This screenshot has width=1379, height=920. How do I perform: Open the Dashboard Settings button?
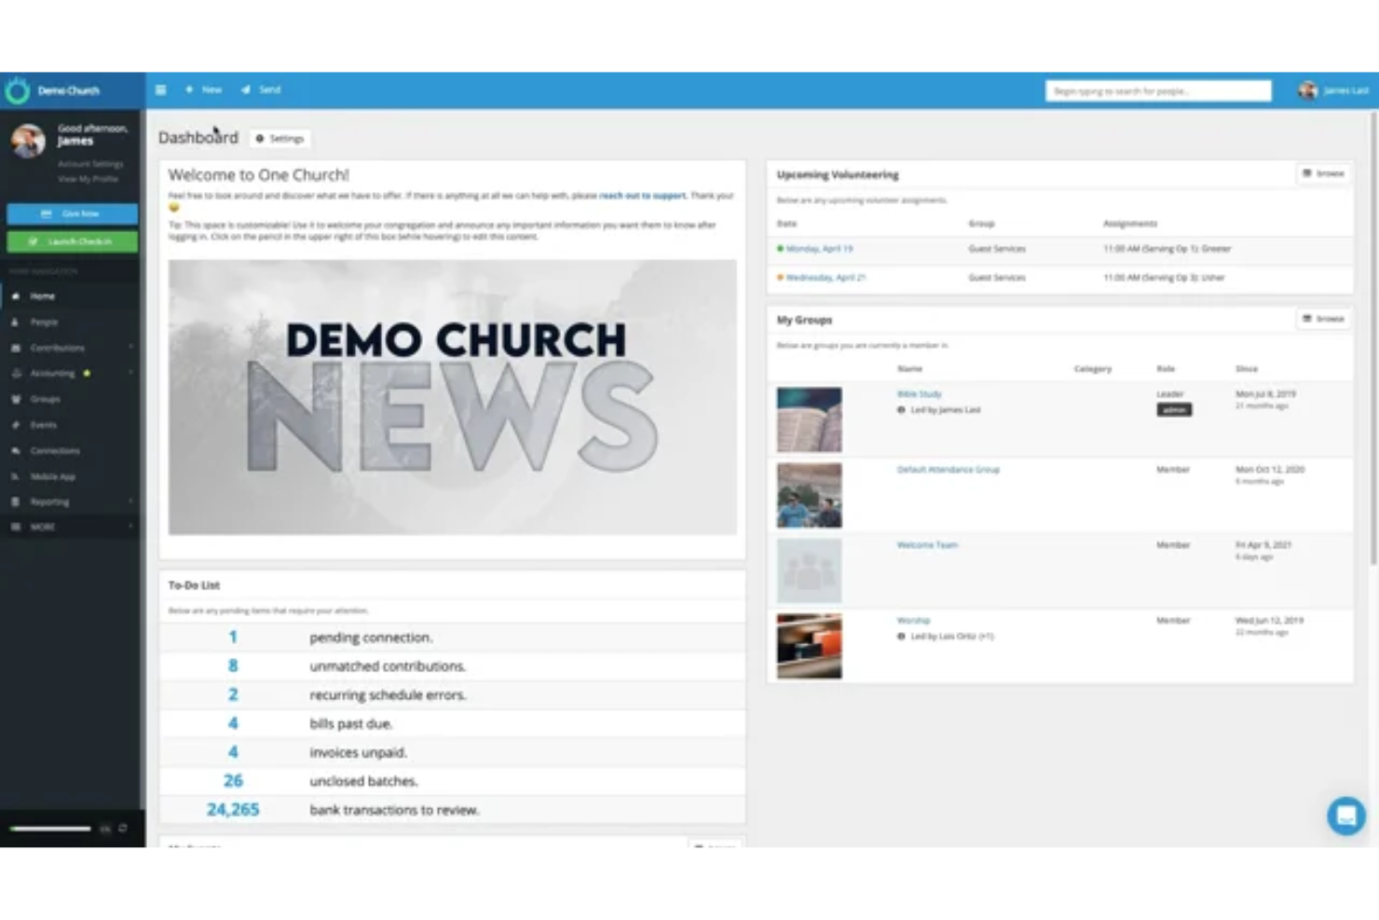coord(280,139)
